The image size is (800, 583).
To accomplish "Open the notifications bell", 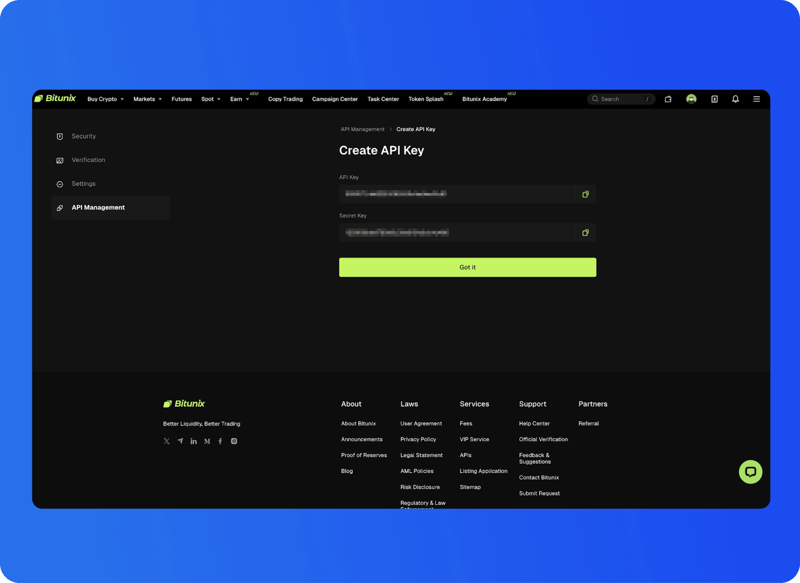I will click(x=735, y=99).
